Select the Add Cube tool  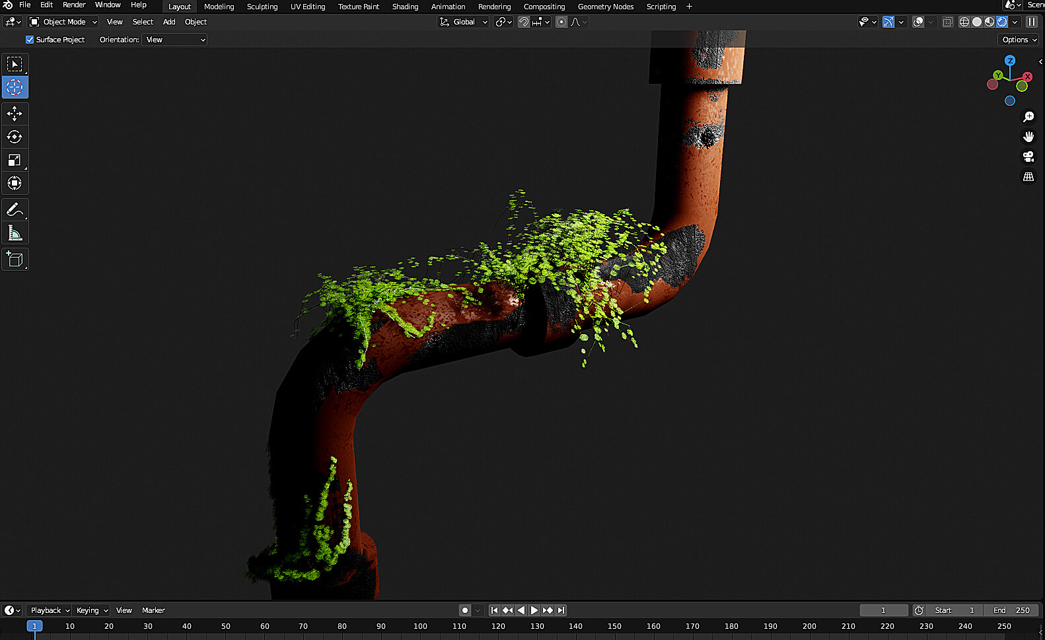coord(15,259)
